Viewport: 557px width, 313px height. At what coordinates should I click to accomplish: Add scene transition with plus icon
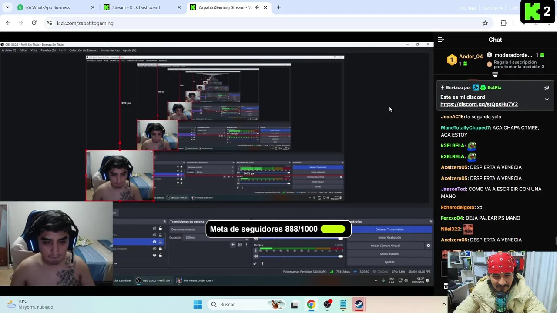tap(232, 245)
